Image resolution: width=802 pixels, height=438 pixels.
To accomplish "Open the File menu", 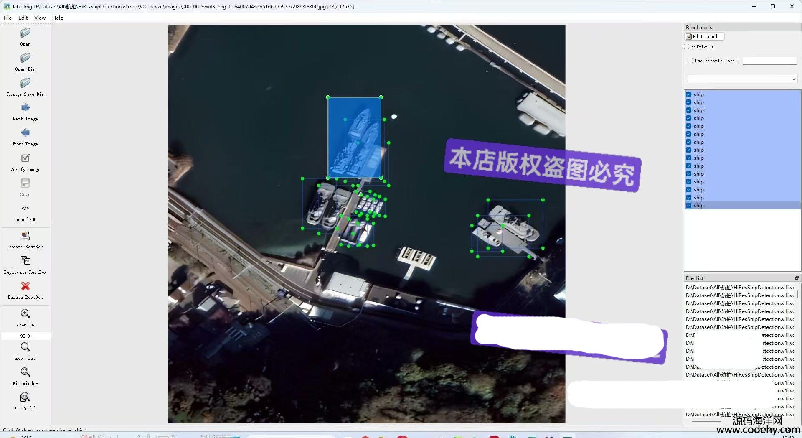I will click(8, 18).
